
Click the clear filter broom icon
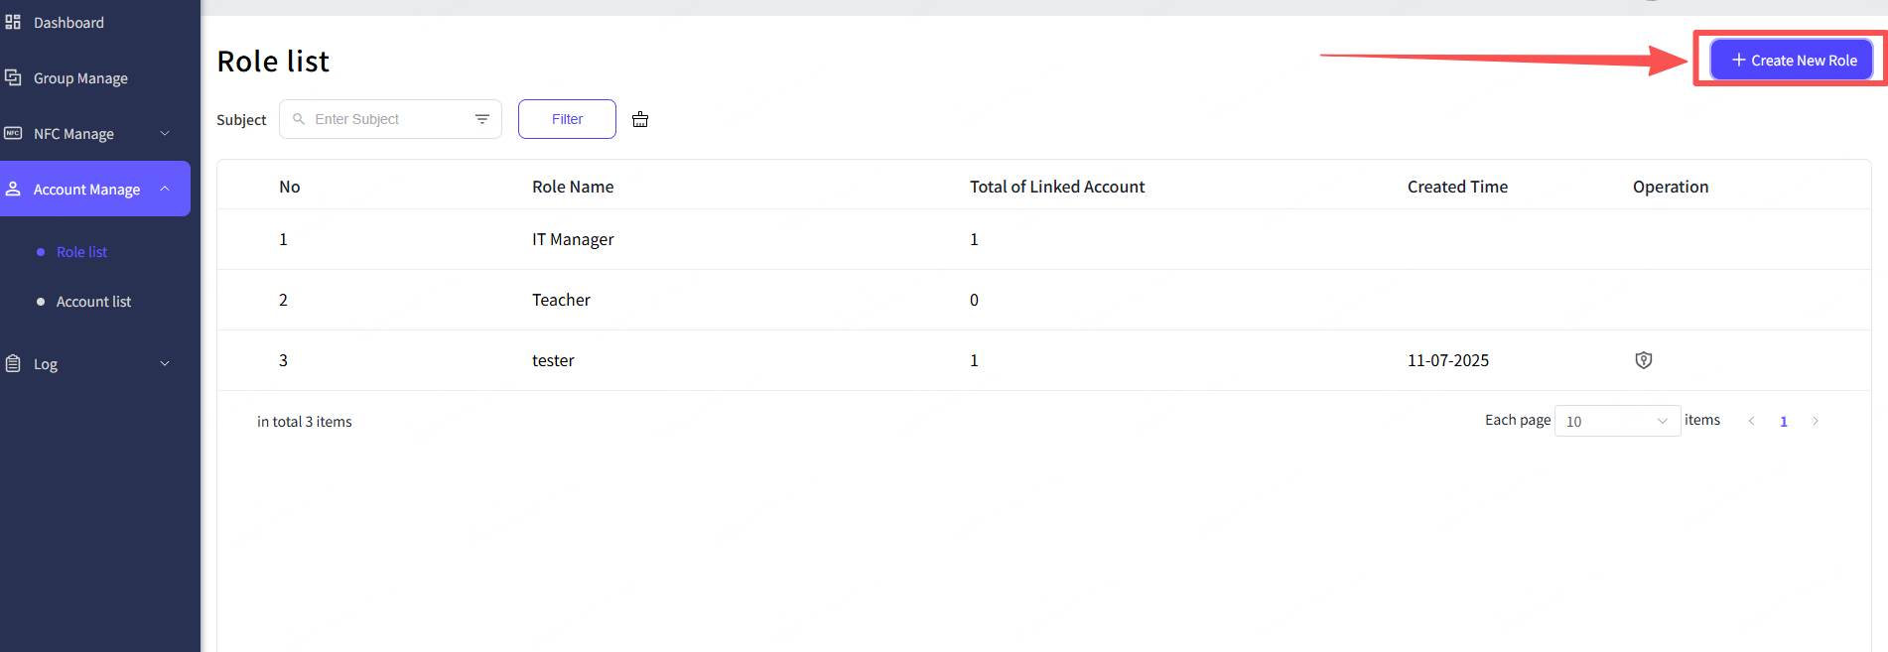640,119
